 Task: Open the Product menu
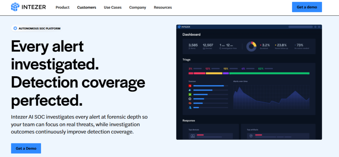63,7
